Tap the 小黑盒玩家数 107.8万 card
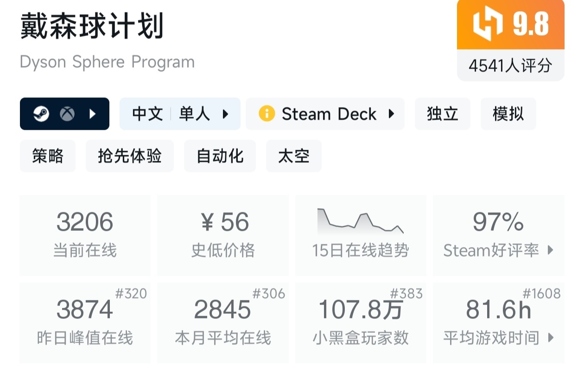The width and height of the screenshot is (584, 369). (x=361, y=323)
